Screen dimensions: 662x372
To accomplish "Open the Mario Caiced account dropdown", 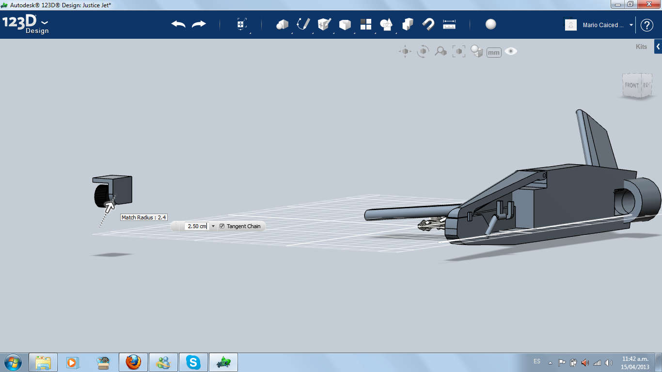I will pos(631,25).
